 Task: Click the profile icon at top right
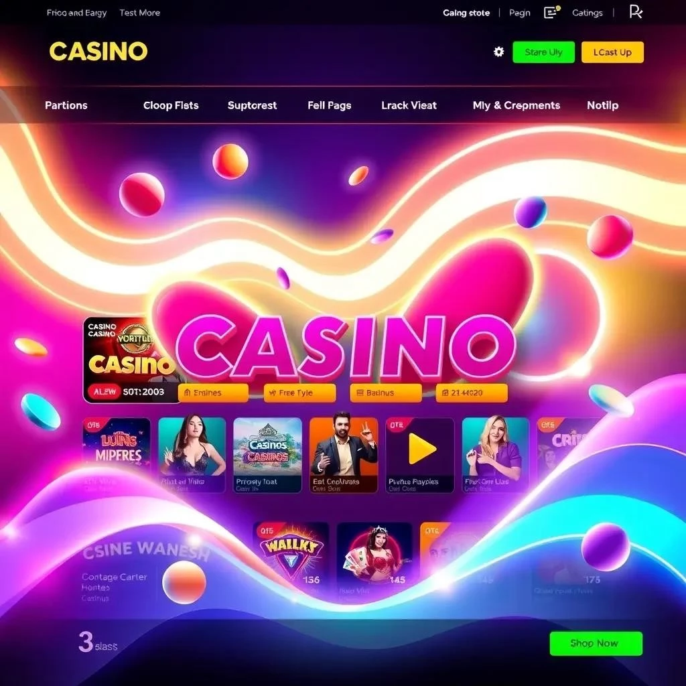click(x=636, y=12)
